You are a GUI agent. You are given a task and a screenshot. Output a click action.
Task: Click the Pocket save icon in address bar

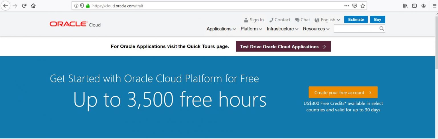[355, 6]
